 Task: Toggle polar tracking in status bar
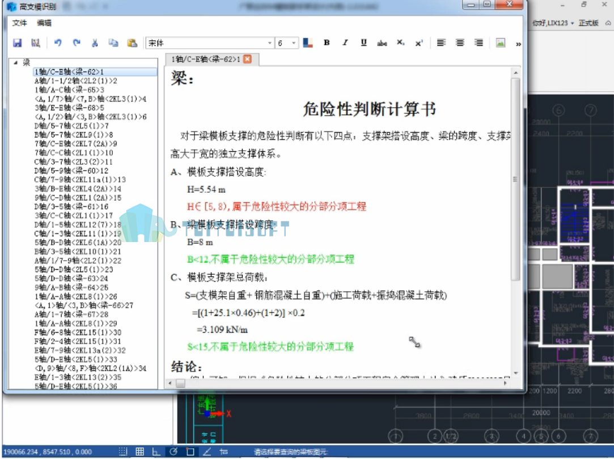point(173,452)
